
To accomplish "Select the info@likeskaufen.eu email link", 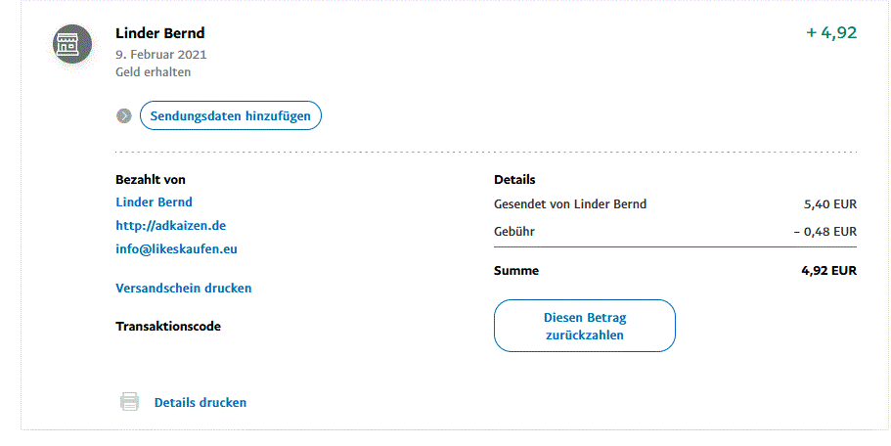I will 177,248.
